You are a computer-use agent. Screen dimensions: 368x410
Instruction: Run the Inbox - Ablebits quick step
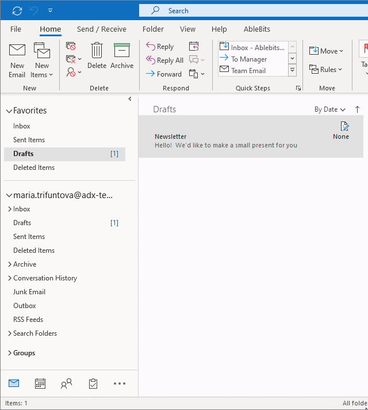(x=252, y=47)
